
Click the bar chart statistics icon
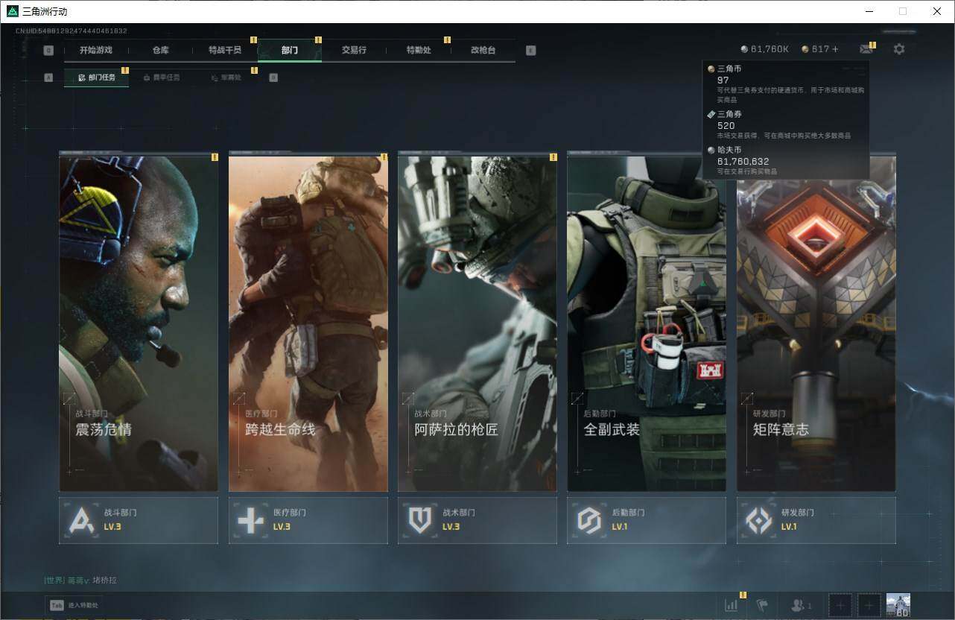coord(731,605)
